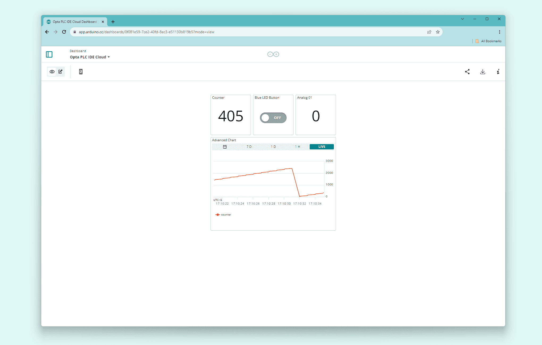542x345 pixels.
Task: Switch to edit mode pencil icon
Action: point(61,72)
